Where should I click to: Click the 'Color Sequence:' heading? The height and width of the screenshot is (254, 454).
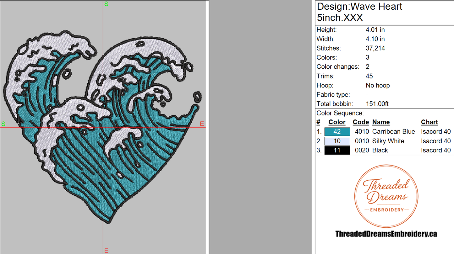[340, 113]
